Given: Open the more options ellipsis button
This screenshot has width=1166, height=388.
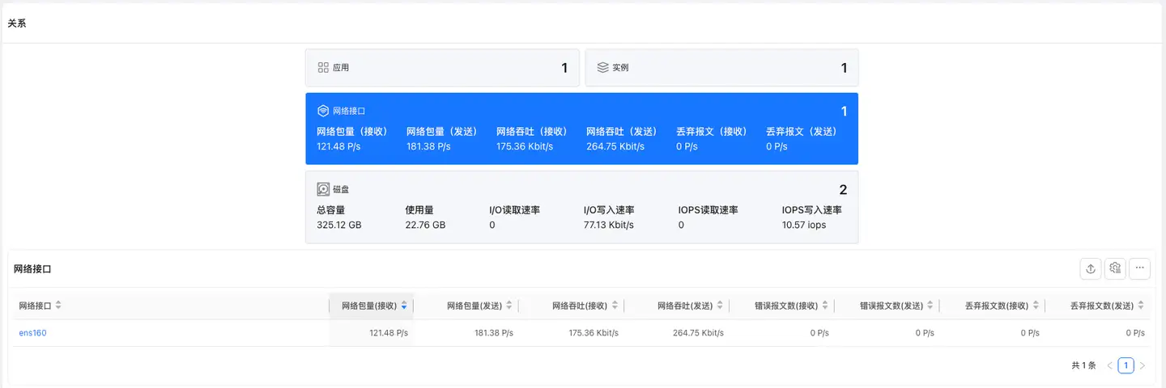Looking at the screenshot, I should pyautogui.click(x=1139, y=269).
